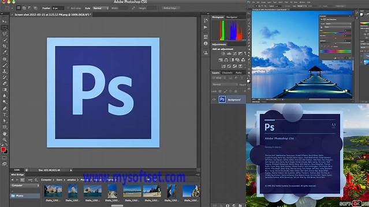Select the Eyedropper tool
Screen dimensions: 369x207
click(x=4, y=52)
